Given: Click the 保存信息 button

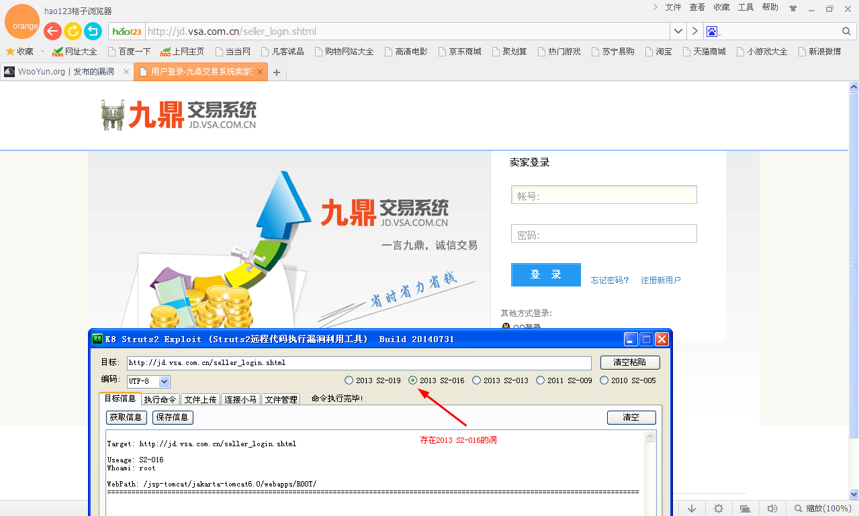Looking at the screenshot, I should pos(173,417).
